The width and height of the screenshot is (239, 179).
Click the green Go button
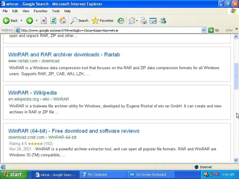(214, 30)
